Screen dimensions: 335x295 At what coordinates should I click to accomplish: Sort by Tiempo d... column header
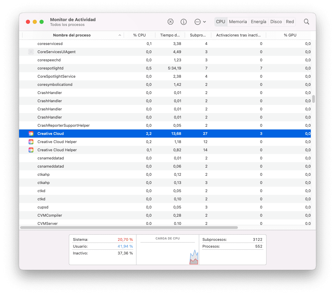pos(170,35)
